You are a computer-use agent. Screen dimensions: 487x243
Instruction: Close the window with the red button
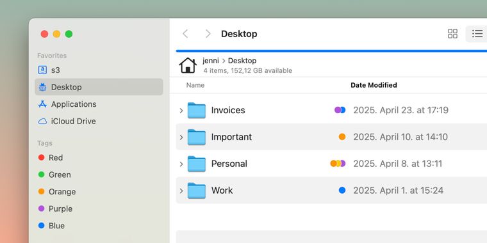click(44, 34)
